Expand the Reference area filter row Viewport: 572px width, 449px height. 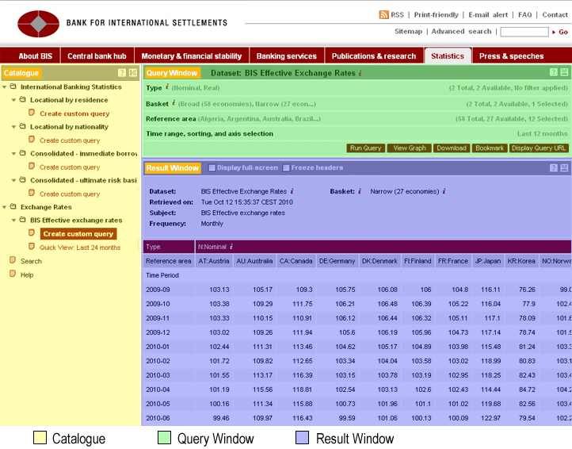coord(357,119)
